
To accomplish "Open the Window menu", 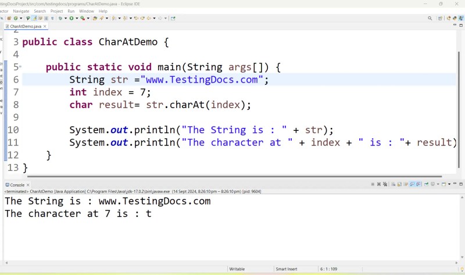I will 86,11.
